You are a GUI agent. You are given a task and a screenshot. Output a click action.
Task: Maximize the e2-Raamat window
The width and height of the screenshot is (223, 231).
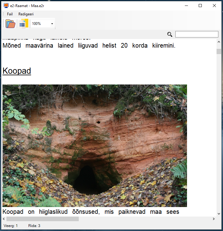[200, 6]
